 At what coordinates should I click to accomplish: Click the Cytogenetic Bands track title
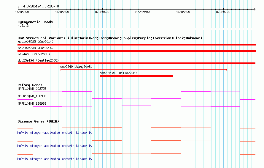[35, 22]
